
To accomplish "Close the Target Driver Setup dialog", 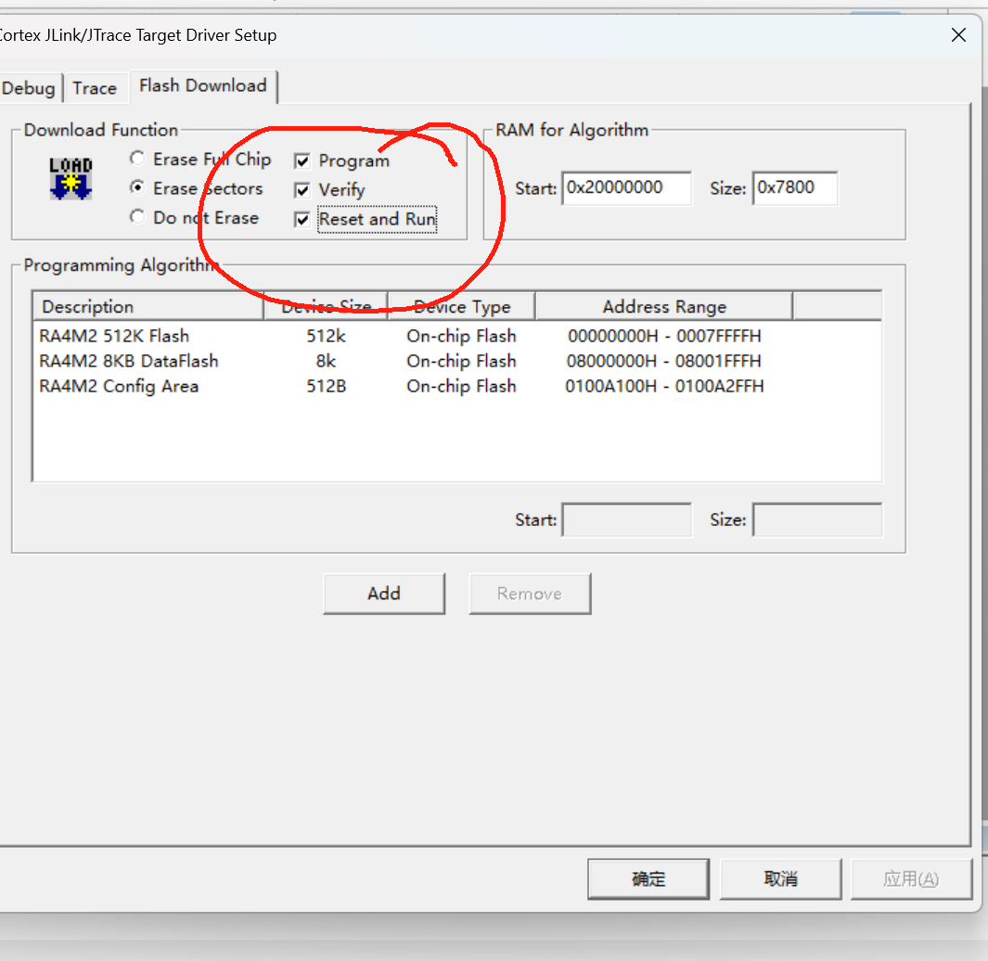I will (x=958, y=35).
